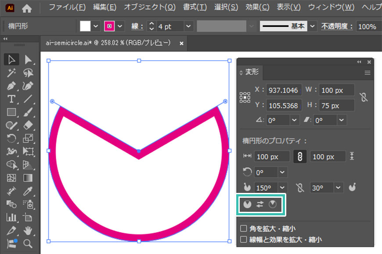Click the white fill color swatch
This screenshot has height=254, width=382.
[85, 26]
